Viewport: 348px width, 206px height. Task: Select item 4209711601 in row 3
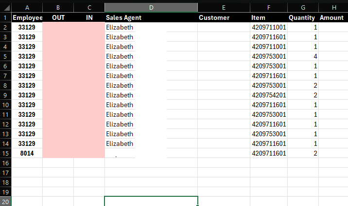tap(269, 37)
